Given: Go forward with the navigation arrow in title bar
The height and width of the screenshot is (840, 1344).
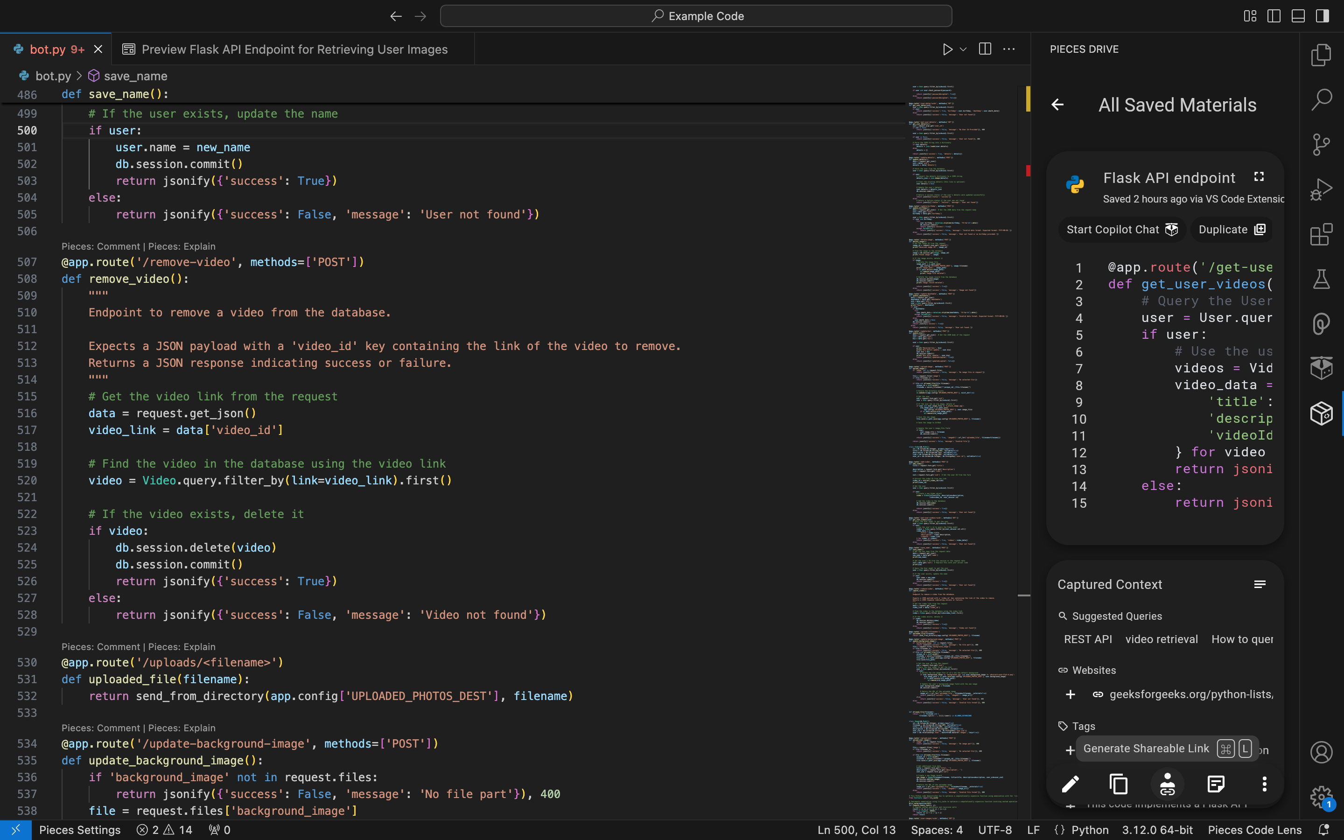Looking at the screenshot, I should 420,16.
